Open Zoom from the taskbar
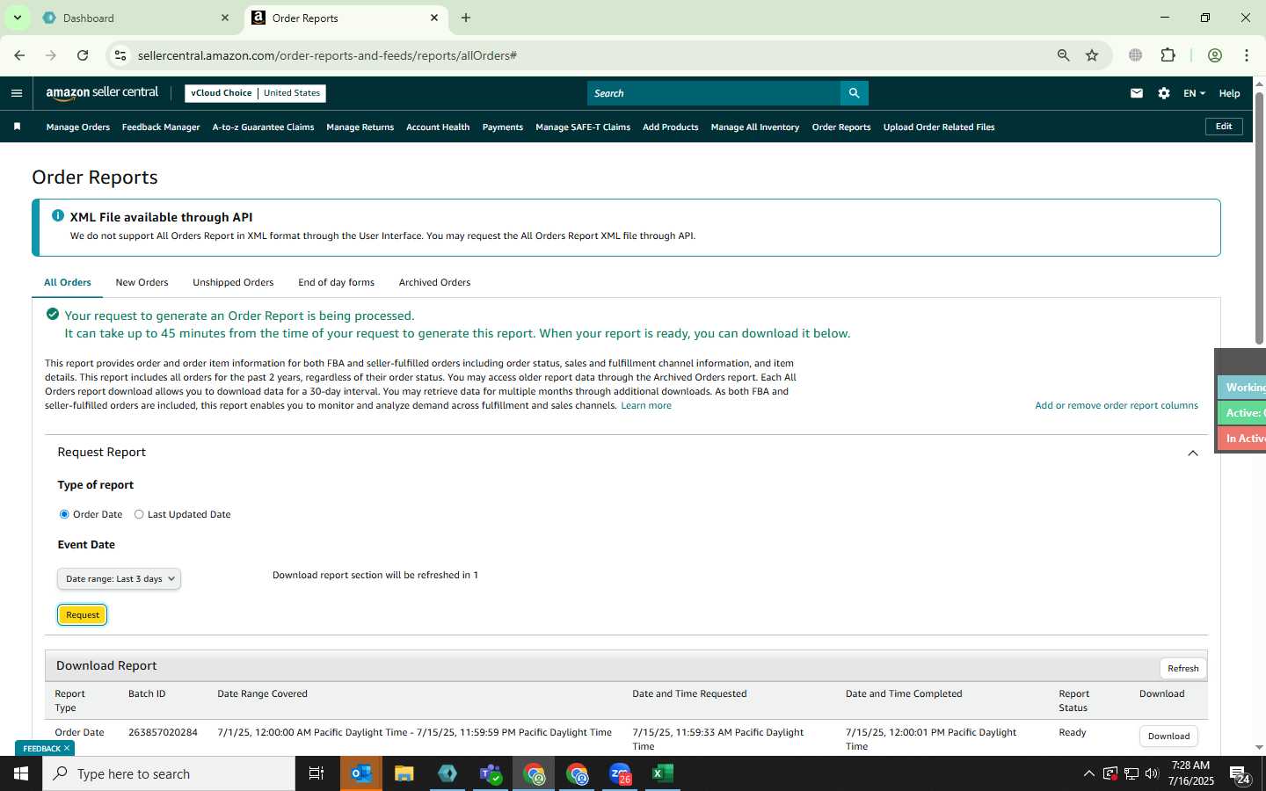This screenshot has height=791, width=1266. coord(620,774)
